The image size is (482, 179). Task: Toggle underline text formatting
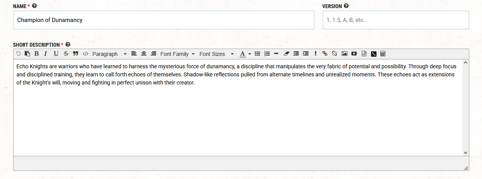[56, 54]
